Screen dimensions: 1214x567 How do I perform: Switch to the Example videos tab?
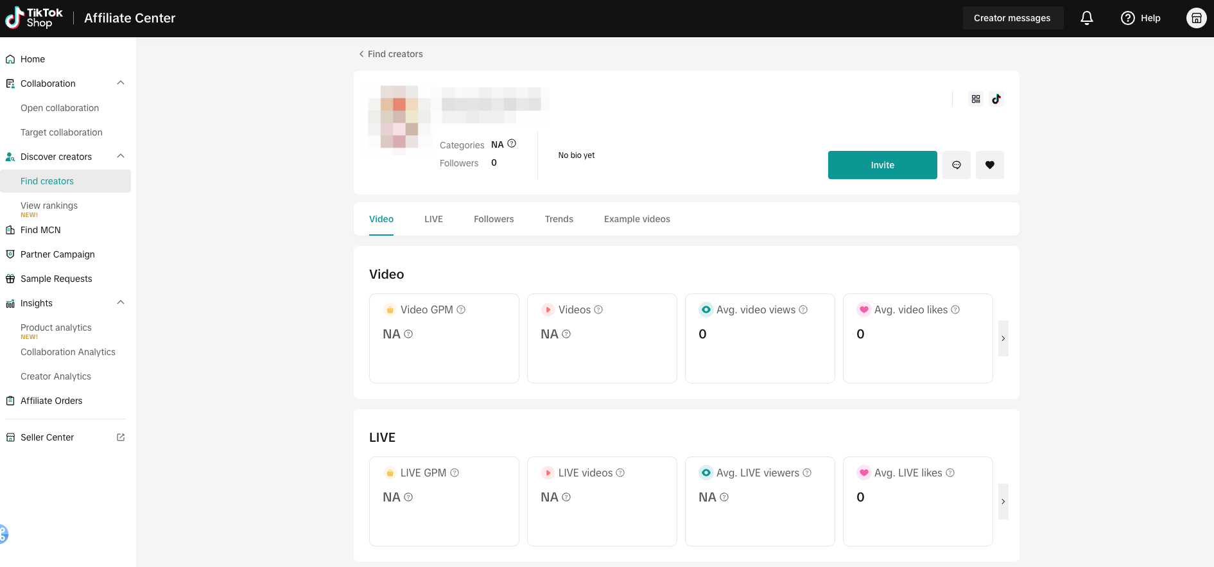(x=637, y=219)
